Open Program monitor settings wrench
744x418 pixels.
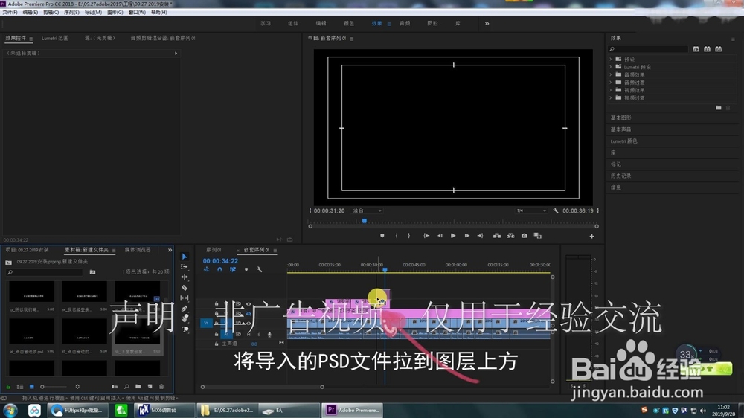tap(556, 210)
